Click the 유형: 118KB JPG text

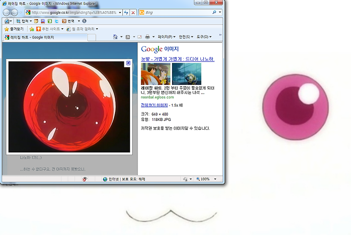(156, 119)
